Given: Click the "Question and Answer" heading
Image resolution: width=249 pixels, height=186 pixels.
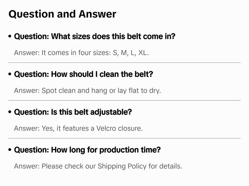Looking at the screenshot, I should (x=62, y=14).
